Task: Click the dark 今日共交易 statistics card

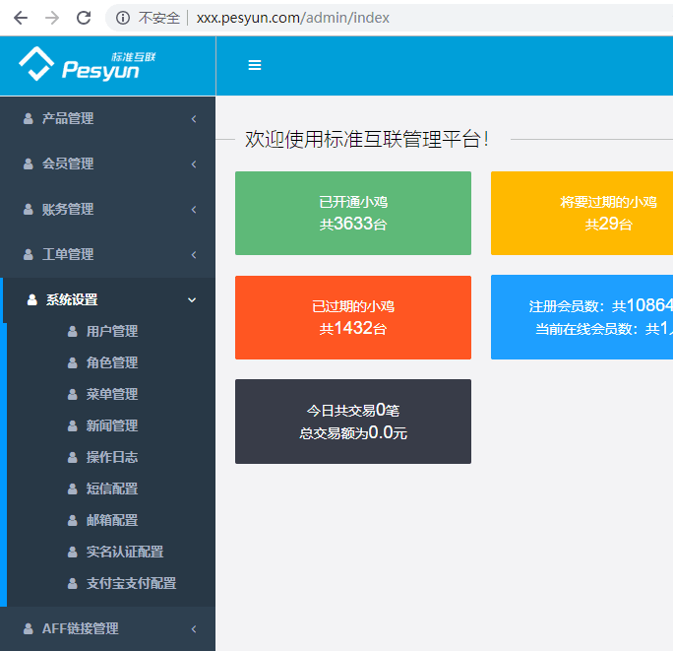Action: click(352, 422)
